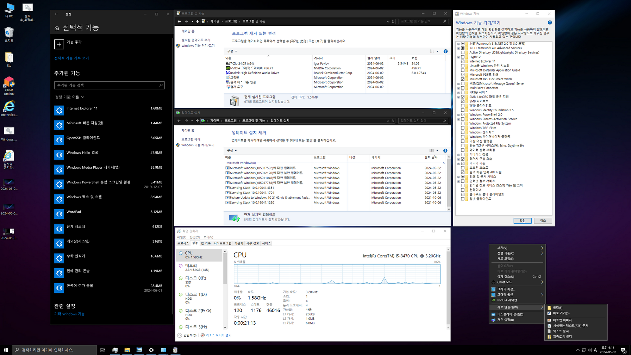Click scrollbar down arrow in 업데이트 설치 list

(449, 209)
